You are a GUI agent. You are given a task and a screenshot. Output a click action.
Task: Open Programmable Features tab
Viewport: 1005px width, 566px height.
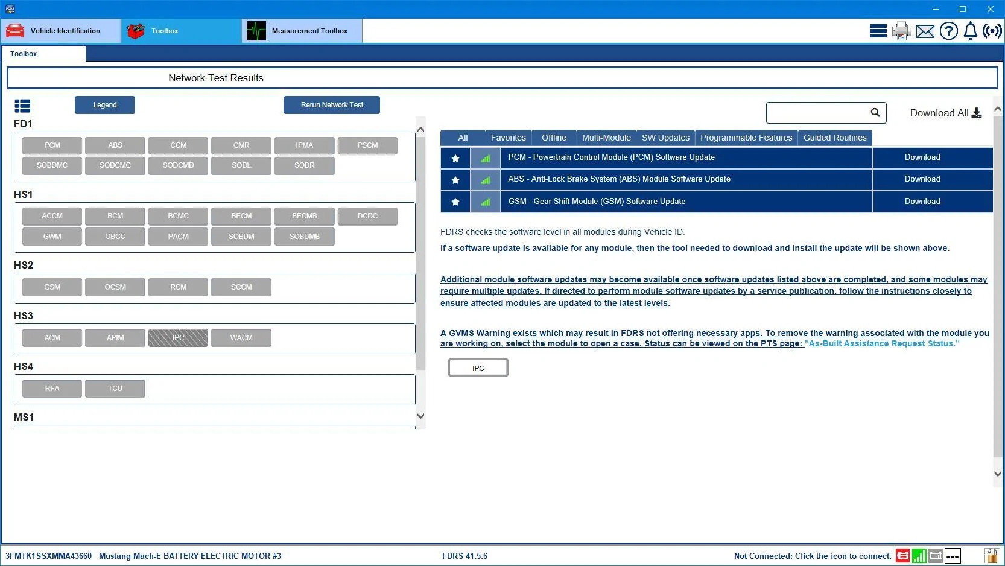pyautogui.click(x=746, y=138)
